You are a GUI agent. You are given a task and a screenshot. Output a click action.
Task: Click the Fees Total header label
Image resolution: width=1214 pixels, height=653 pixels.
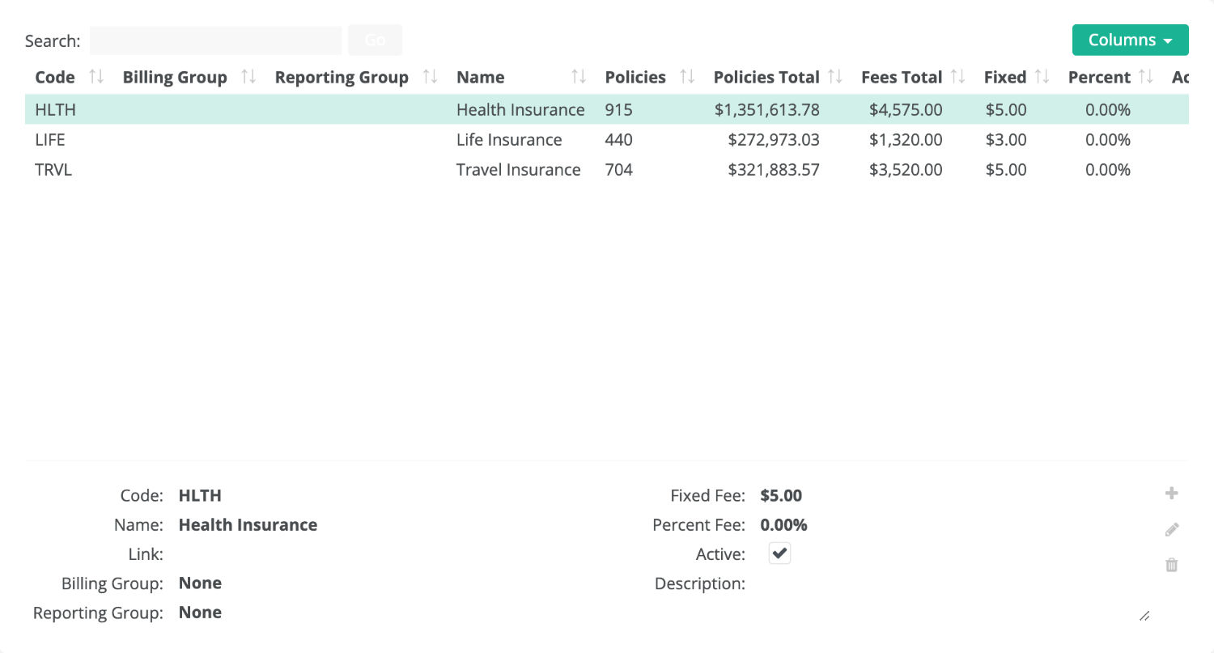pos(902,77)
